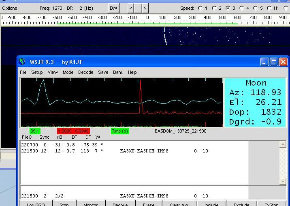Open the Save menu
The image size is (290, 206).
[103, 72]
